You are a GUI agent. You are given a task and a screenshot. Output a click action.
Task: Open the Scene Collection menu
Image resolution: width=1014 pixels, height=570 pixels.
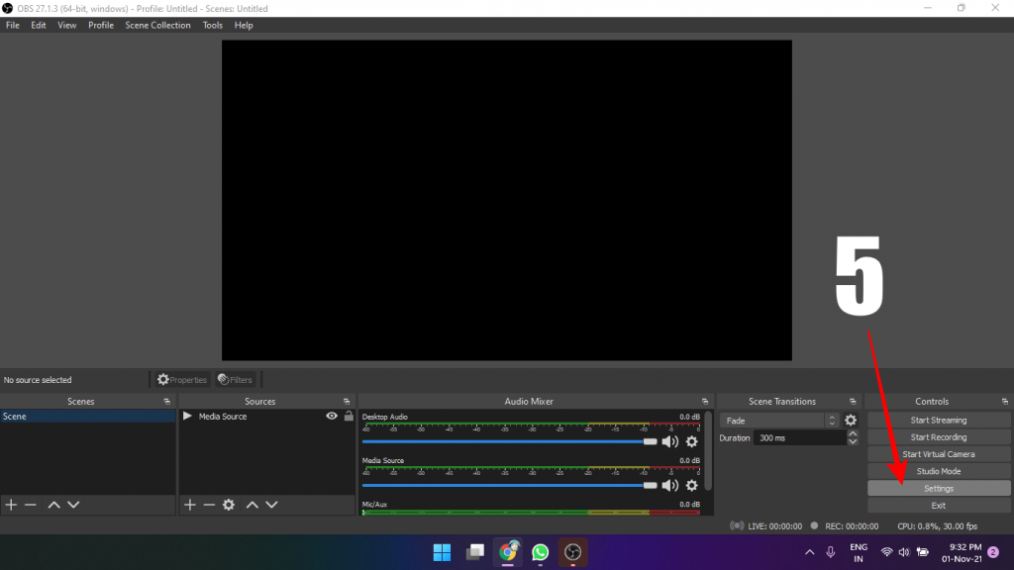tap(157, 25)
